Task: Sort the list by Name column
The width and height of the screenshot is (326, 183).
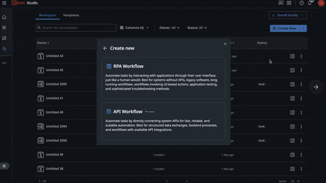Action: tap(43, 43)
